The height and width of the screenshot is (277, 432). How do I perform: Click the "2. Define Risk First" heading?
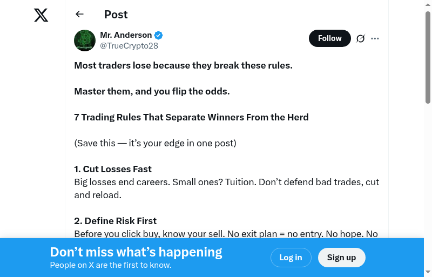click(x=115, y=221)
